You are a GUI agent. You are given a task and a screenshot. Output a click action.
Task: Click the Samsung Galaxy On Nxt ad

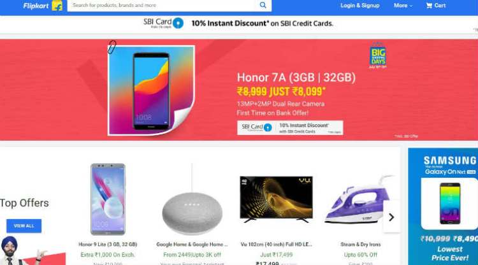(443, 206)
